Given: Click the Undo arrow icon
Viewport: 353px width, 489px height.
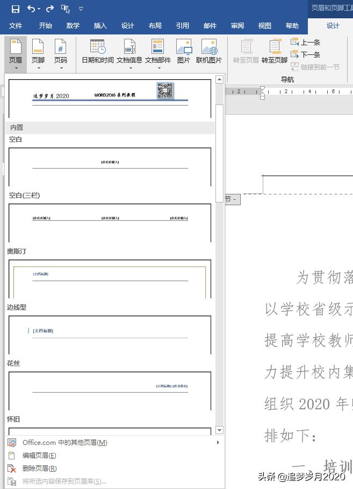Looking at the screenshot, I should [31, 9].
